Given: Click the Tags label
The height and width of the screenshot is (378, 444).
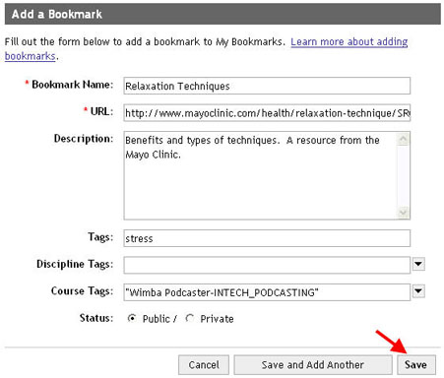Looking at the screenshot, I should [100, 237].
